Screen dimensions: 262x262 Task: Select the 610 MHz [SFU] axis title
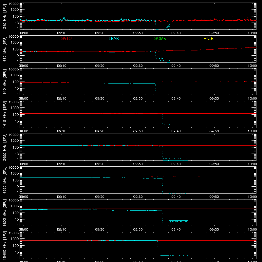(4, 82)
